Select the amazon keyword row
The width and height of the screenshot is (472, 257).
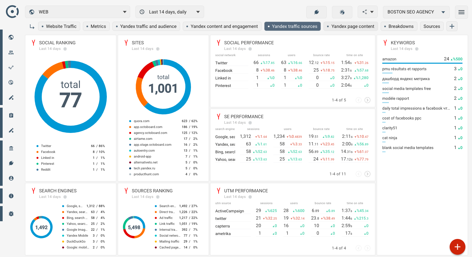point(422,59)
